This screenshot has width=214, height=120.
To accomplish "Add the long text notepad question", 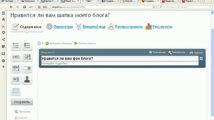I will (x=27, y=57).
